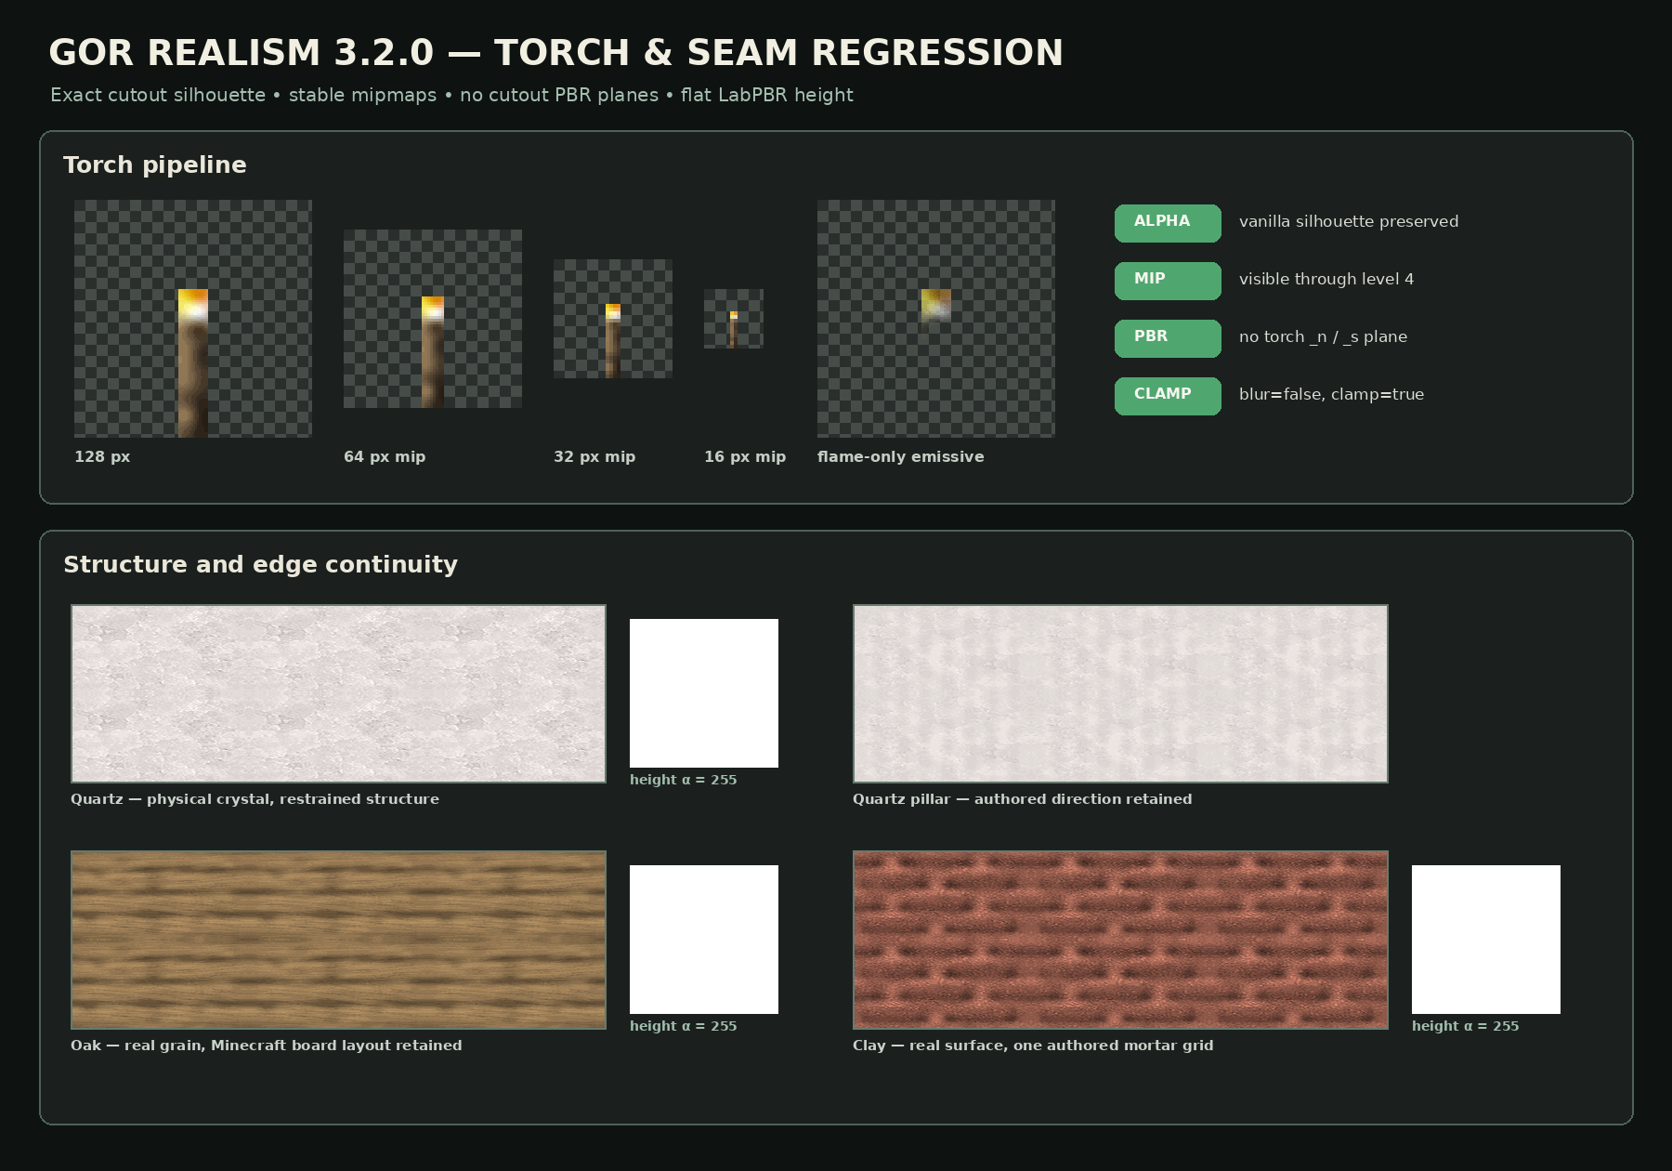Select the "Torch pipeline" section heading
This screenshot has width=1672, height=1171.
point(155,165)
